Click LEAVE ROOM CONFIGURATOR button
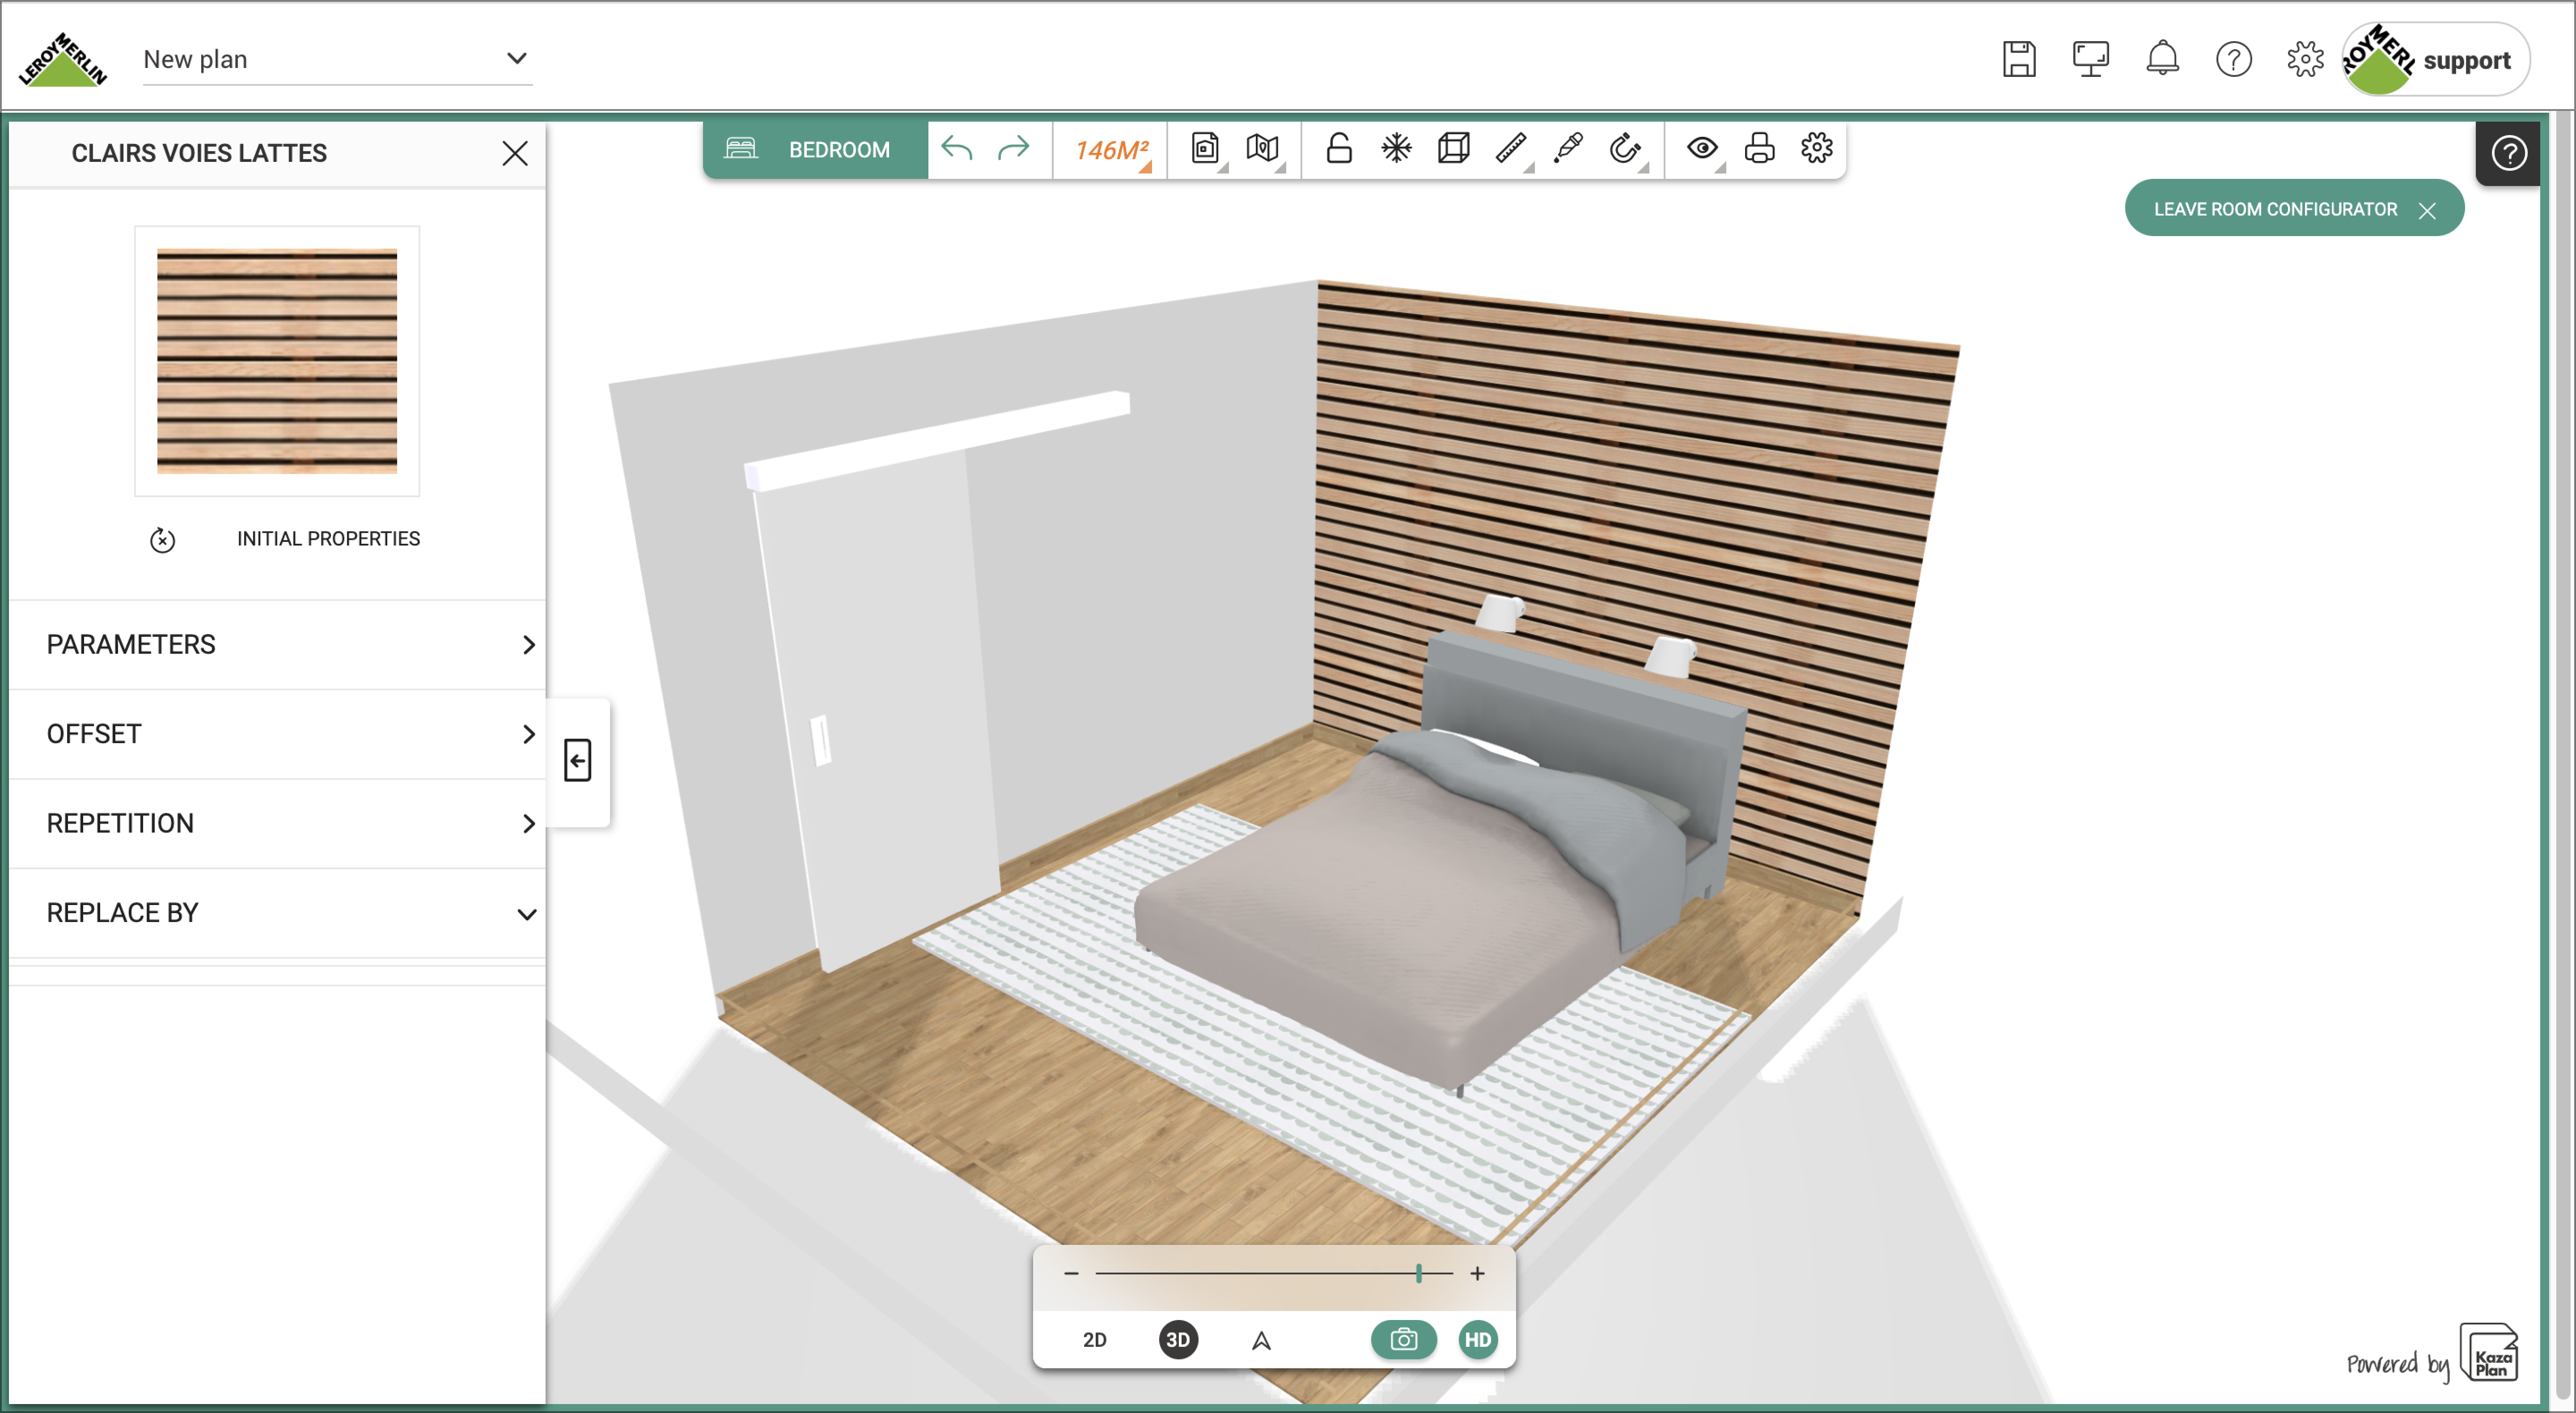The image size is (2576, 1413). pos(2293,209)
